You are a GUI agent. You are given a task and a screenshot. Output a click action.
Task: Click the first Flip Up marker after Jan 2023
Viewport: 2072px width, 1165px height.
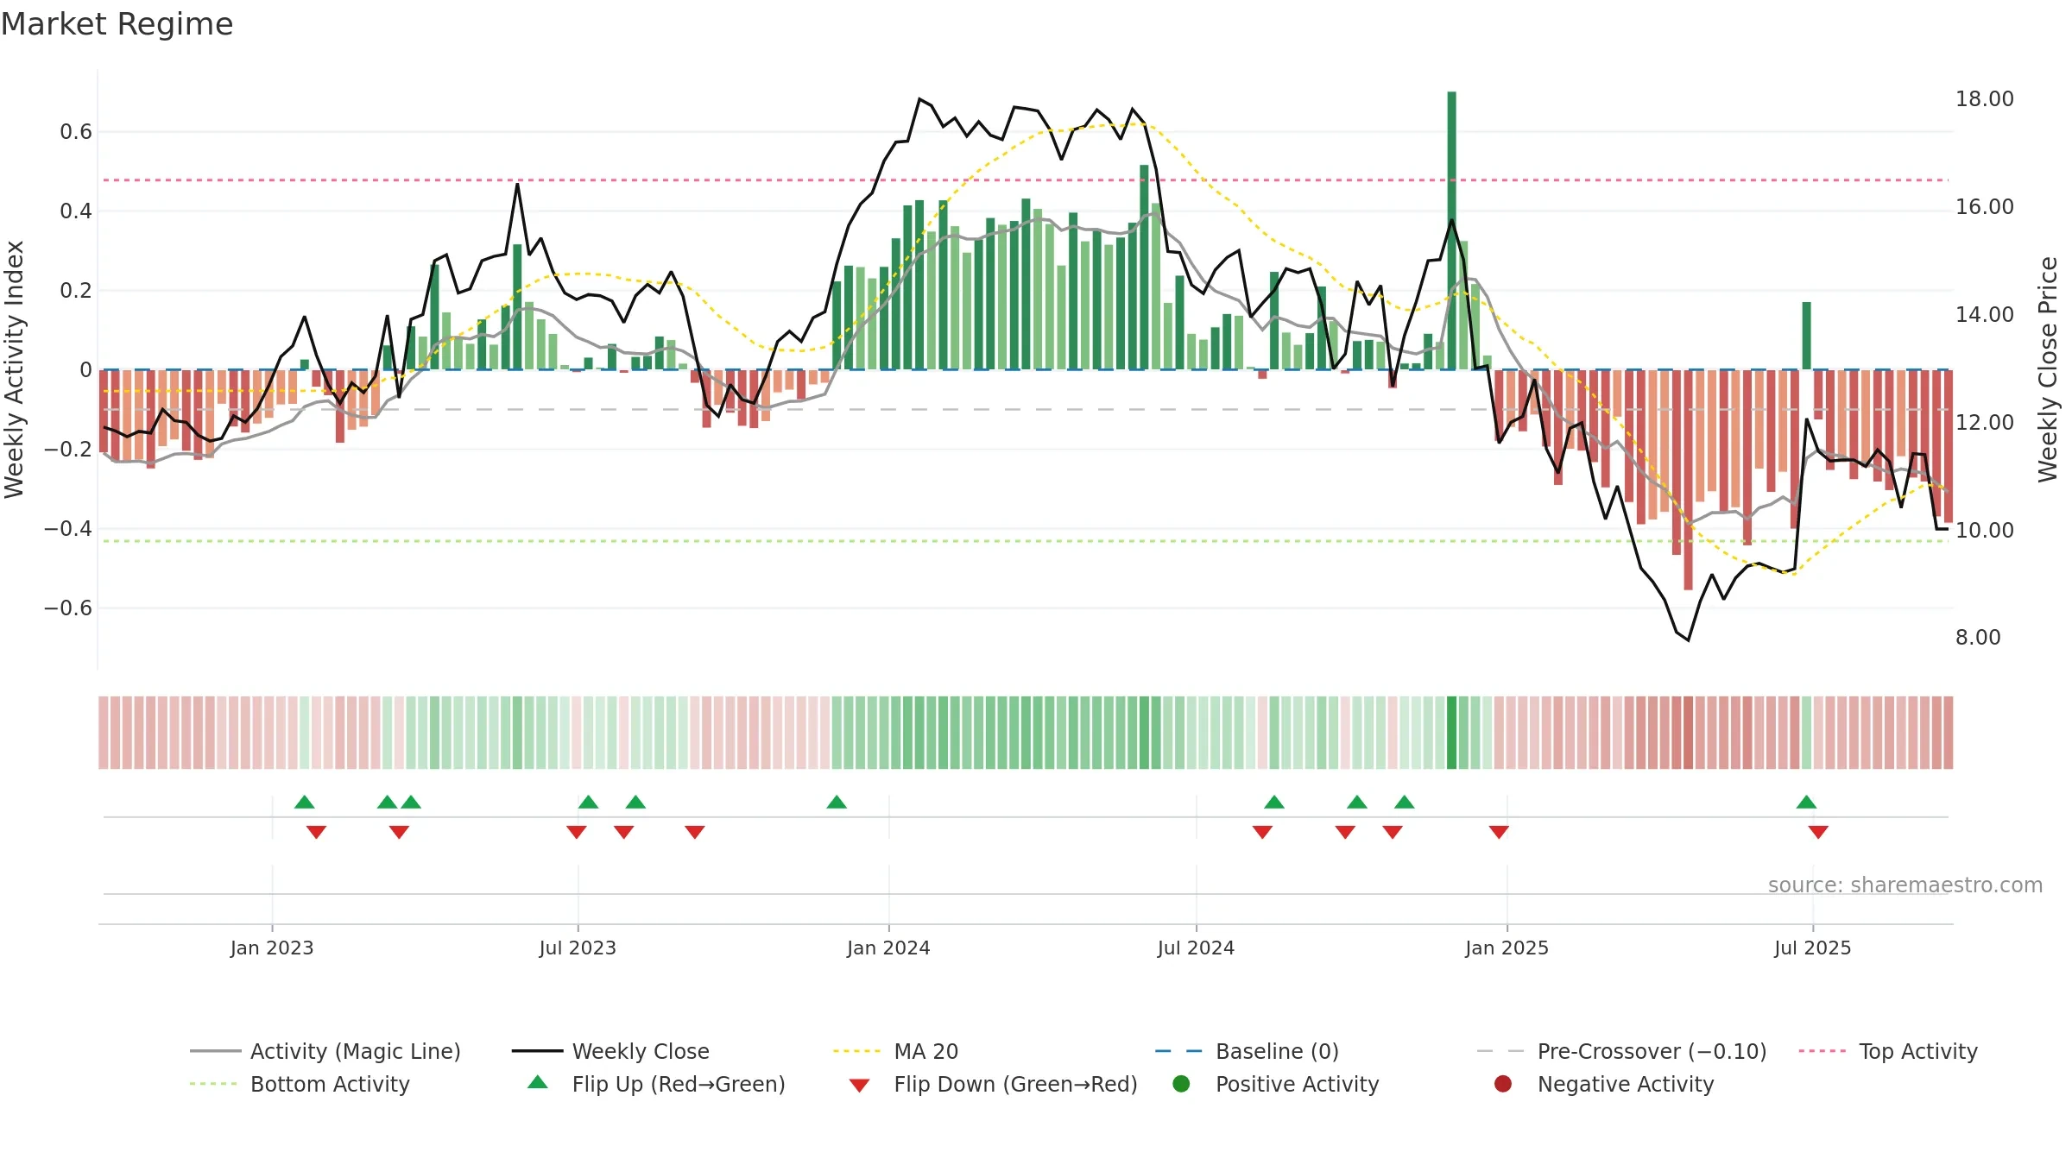(x=304, y=803)
